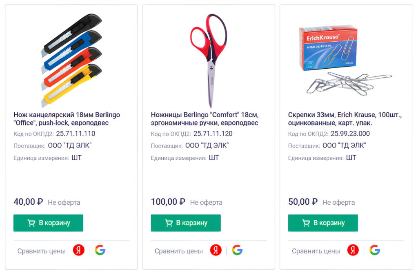Open Yandex price comparison for scissors

[216, 250]
